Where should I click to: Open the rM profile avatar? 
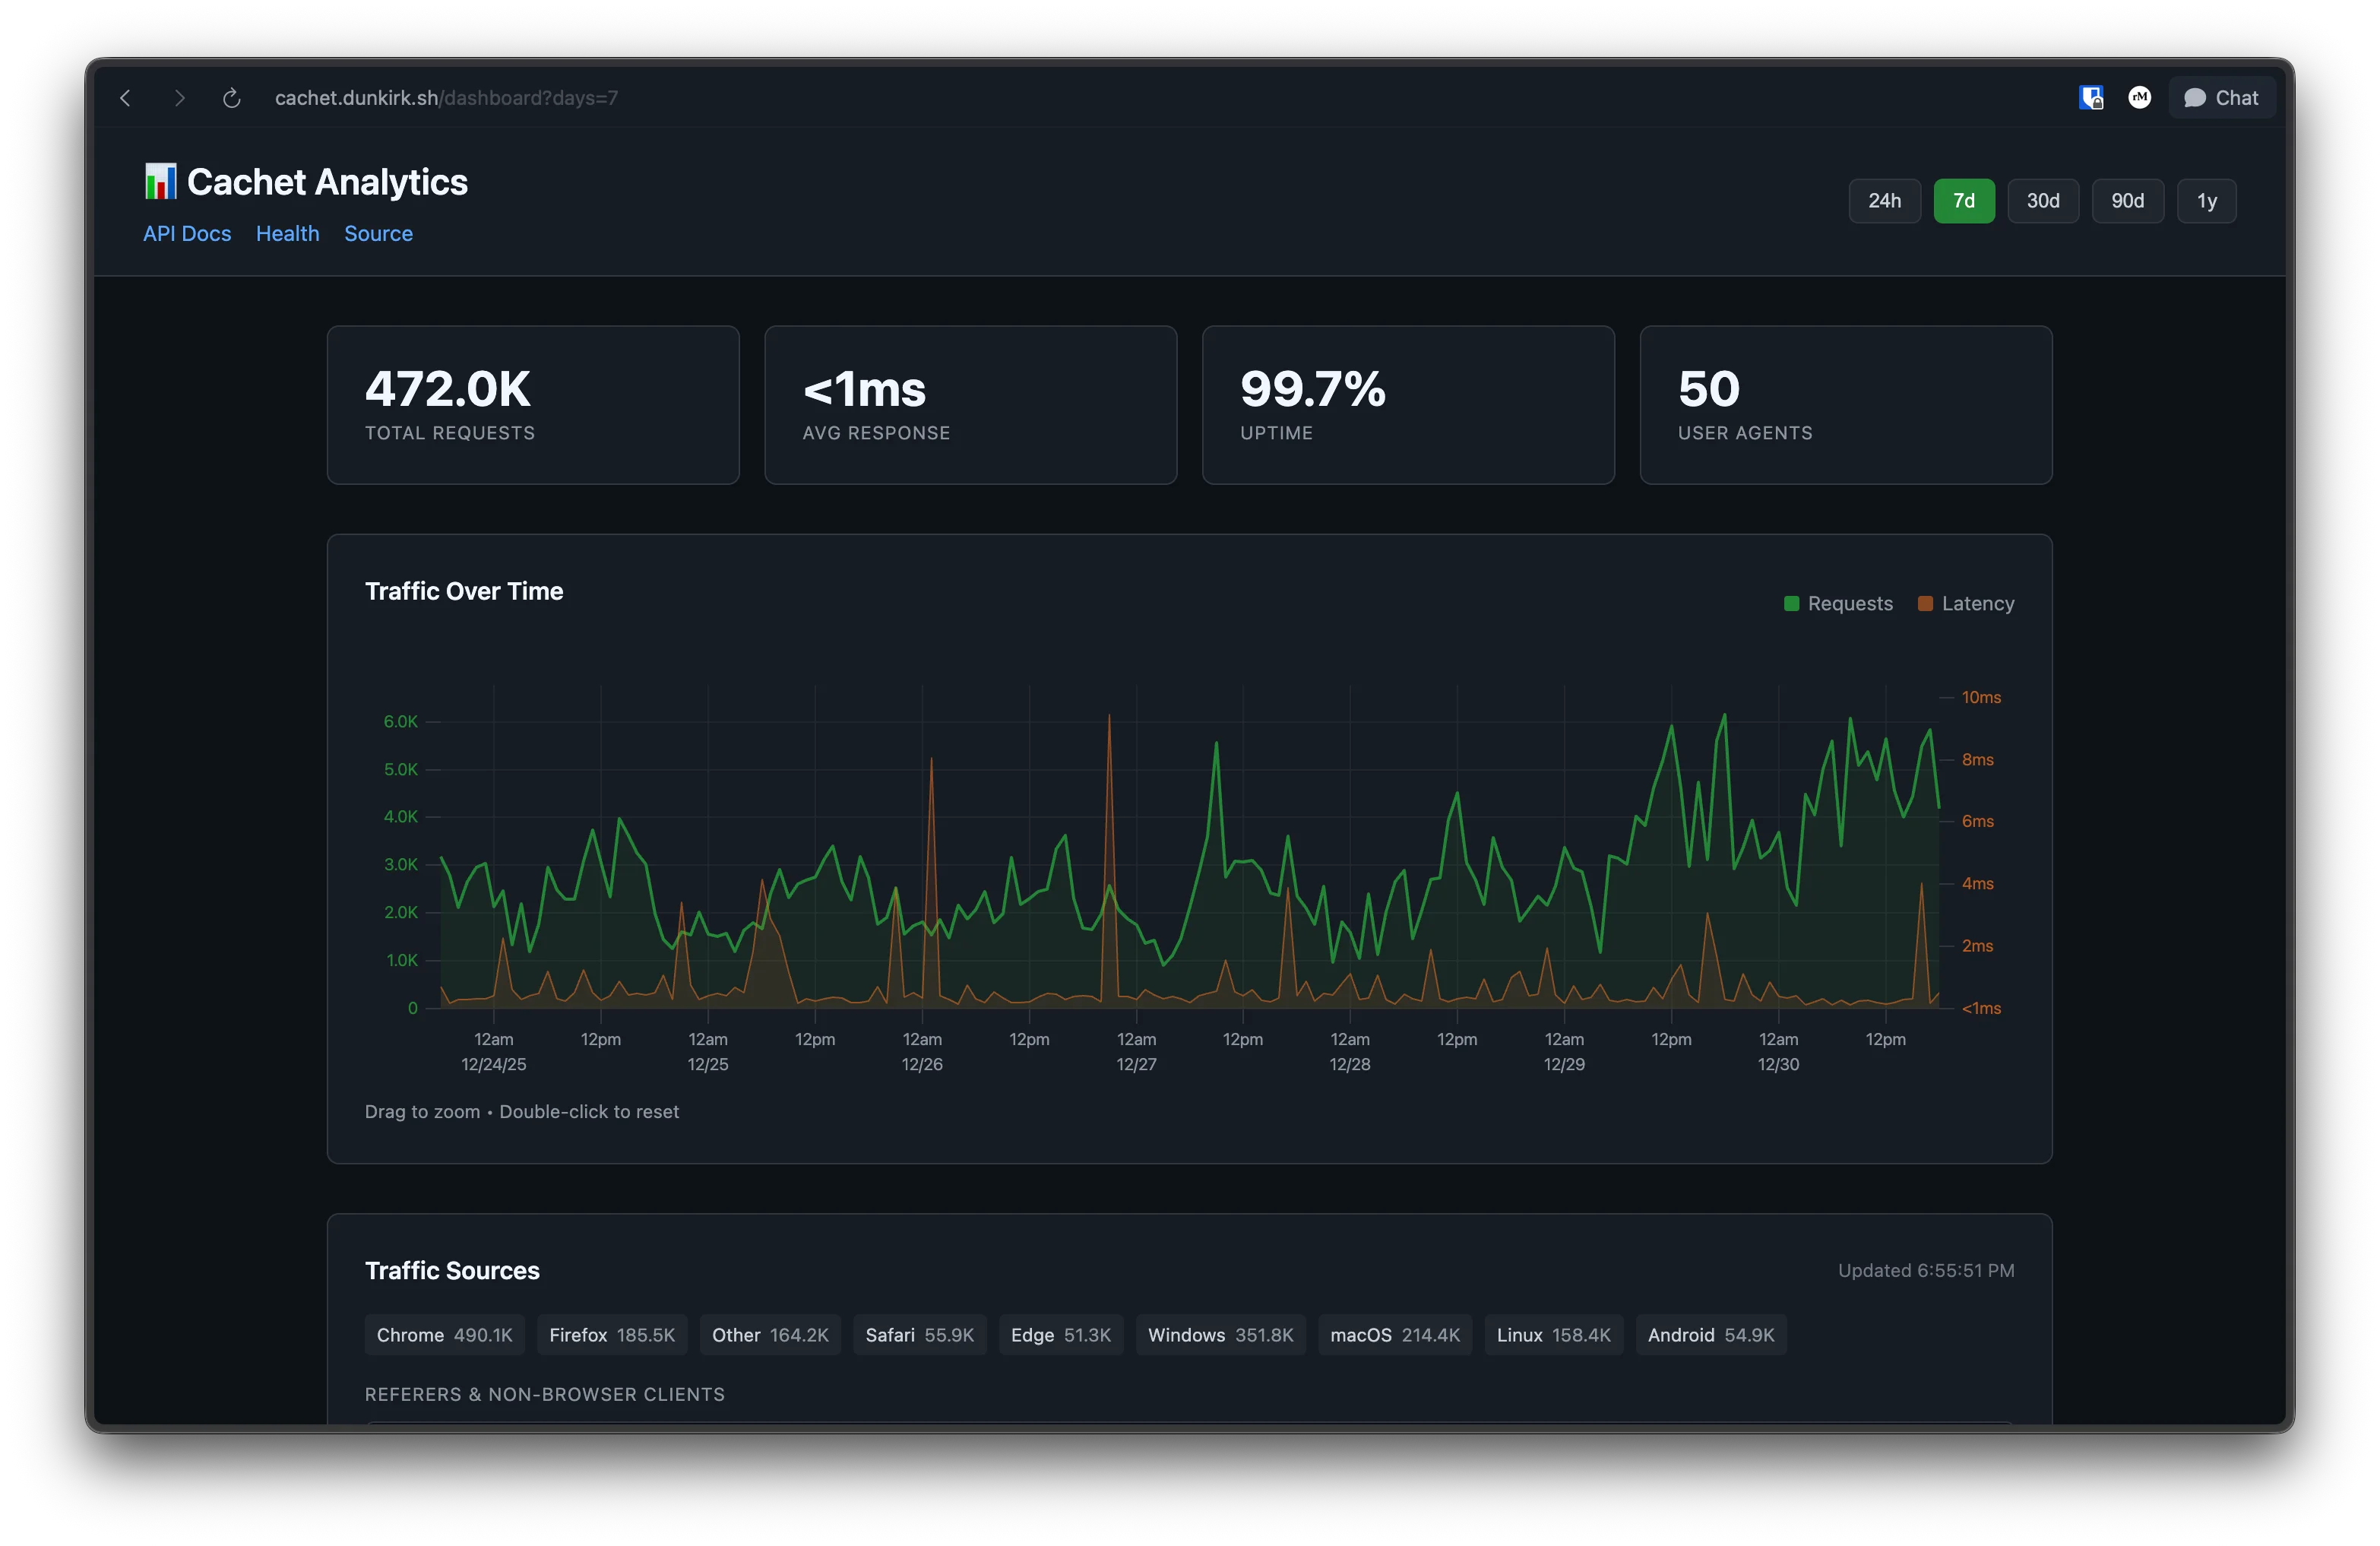click(x=2140, y=97)
